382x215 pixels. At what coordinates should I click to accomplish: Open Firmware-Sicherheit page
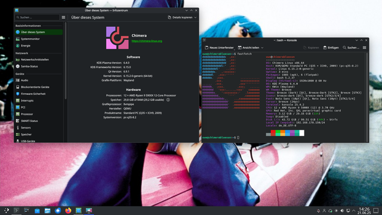pos(39,94)
